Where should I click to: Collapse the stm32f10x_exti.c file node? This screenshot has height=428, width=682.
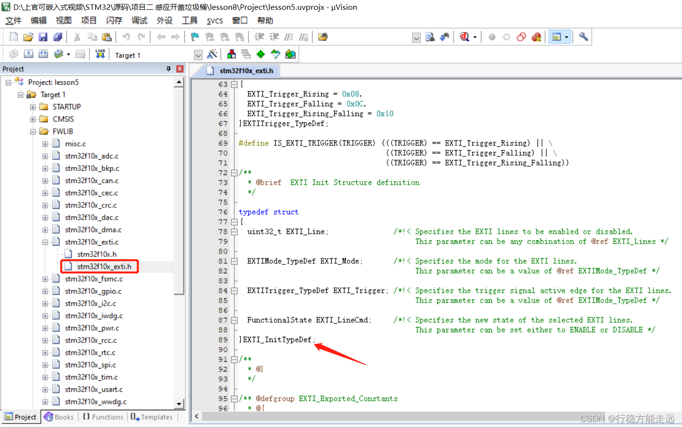coord(45,242)
